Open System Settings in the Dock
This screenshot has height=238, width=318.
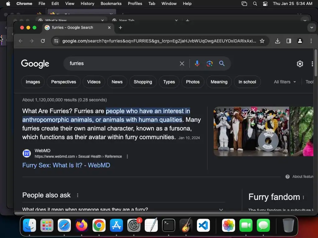pyautogui.click(x=134, y=225)
